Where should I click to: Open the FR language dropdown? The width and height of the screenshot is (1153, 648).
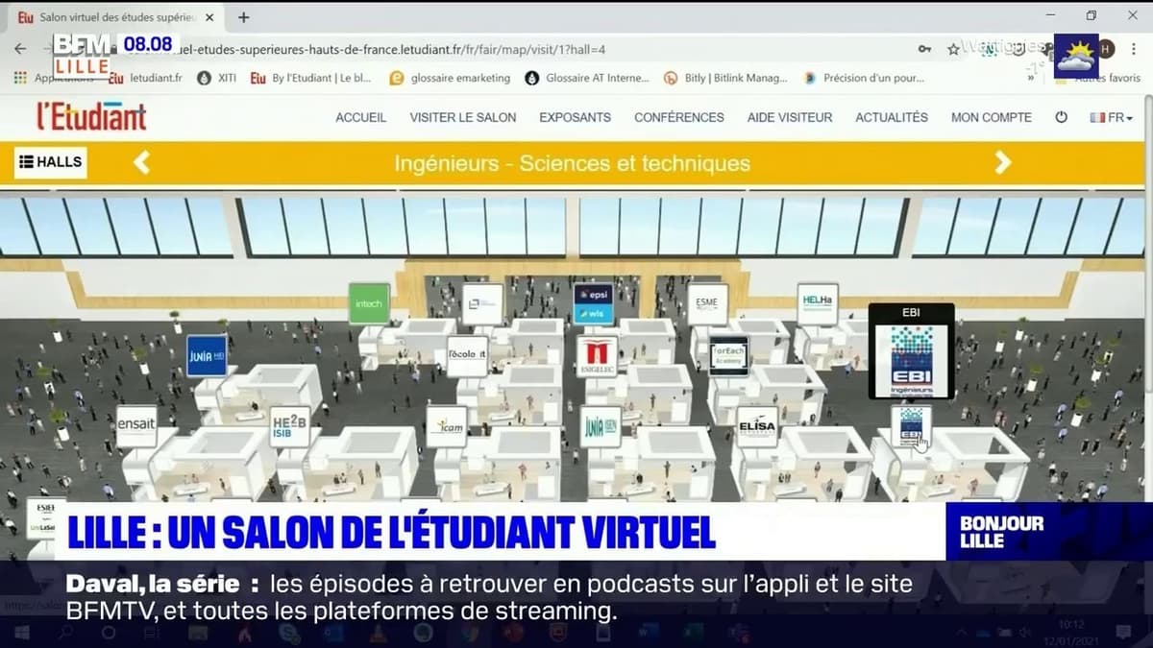[x=1112, y=117]
